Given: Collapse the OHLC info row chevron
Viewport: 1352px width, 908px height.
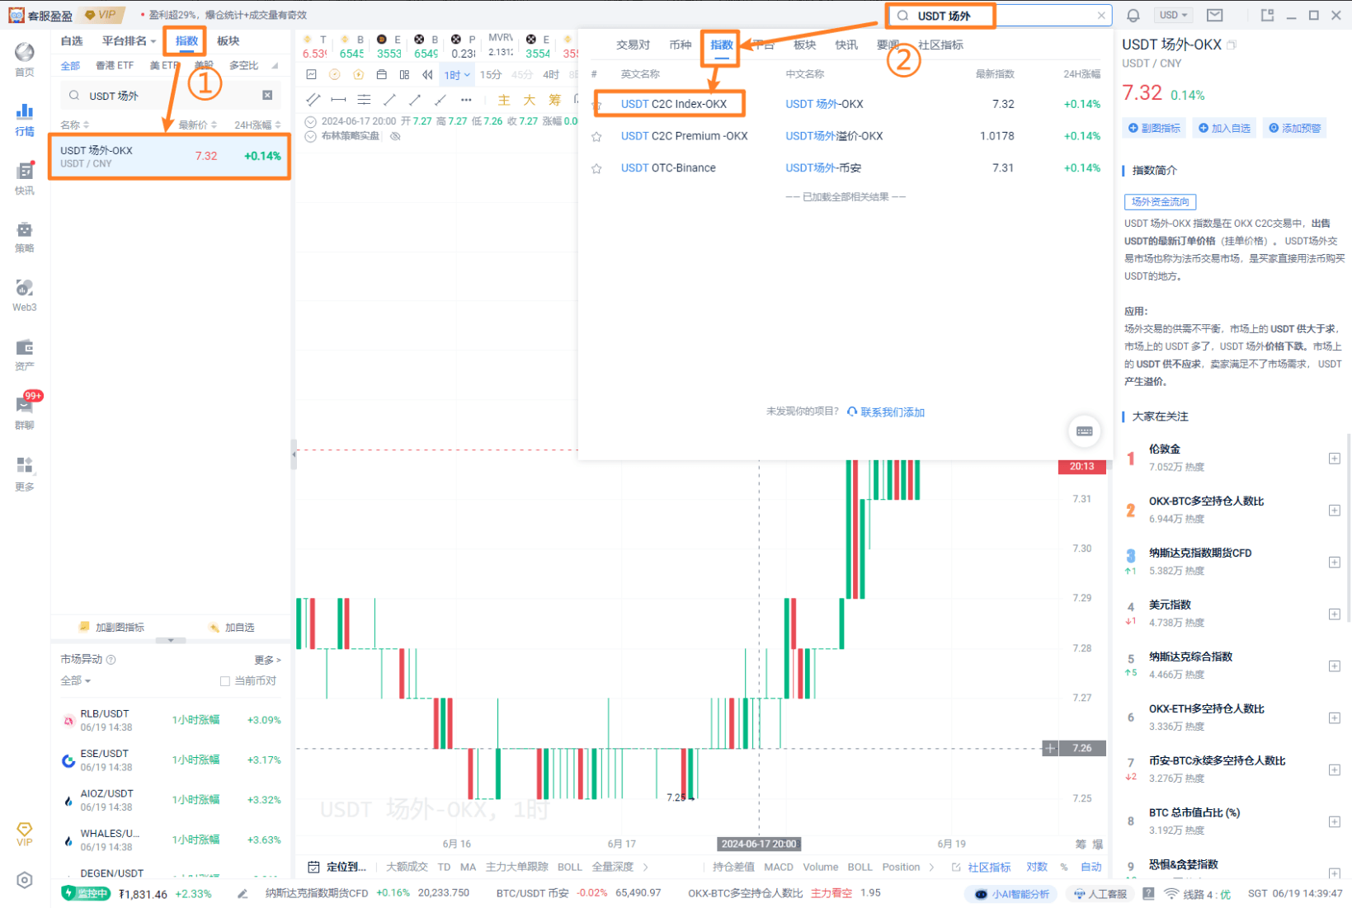Looking at the screenshot, I should pyautogui.click(x=311, y=121).
